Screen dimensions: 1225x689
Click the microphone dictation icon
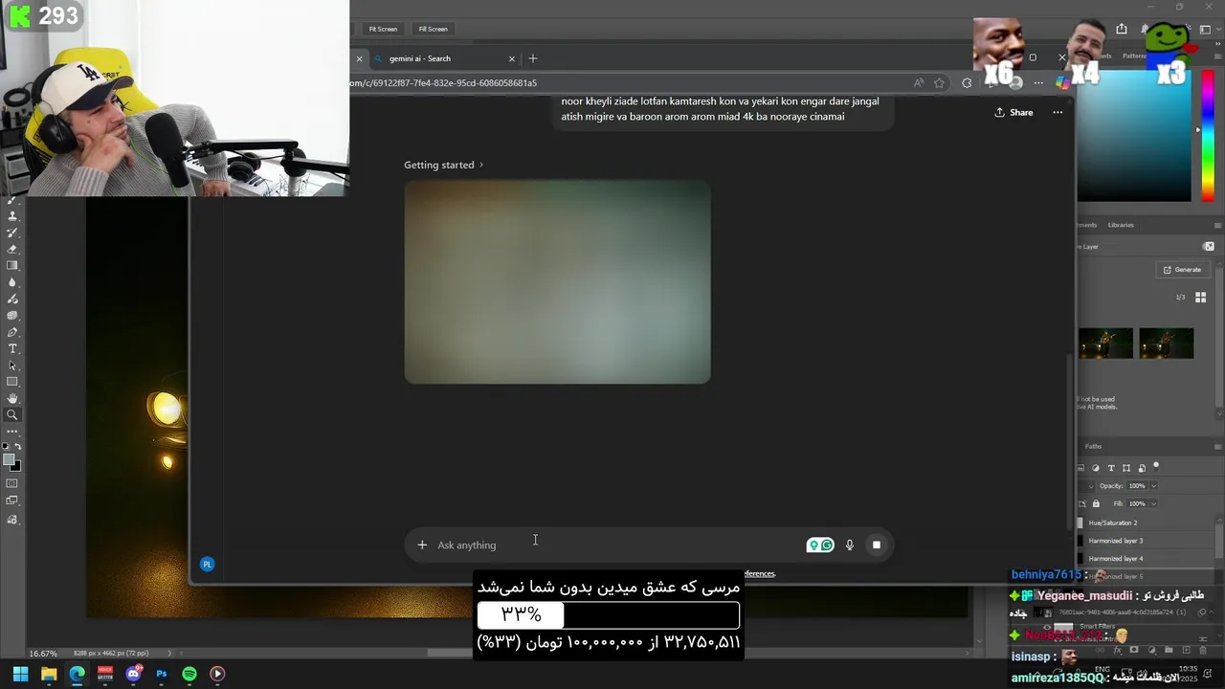pyautogui.click(x=849, y=545)
